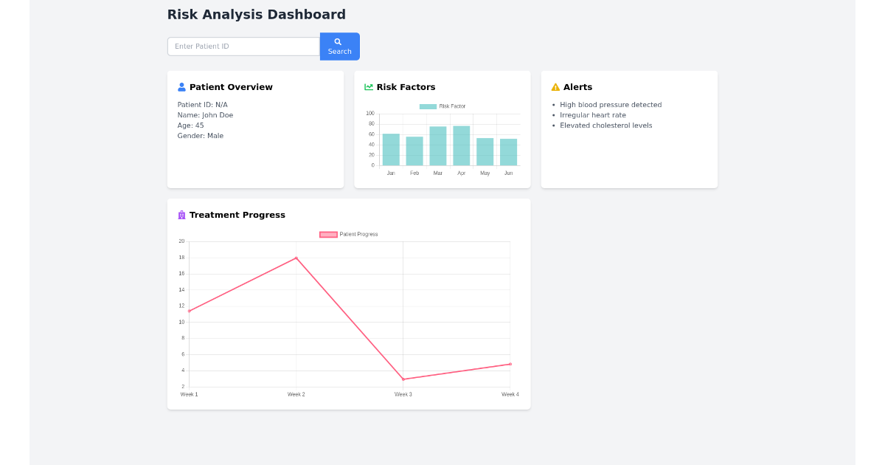The height and width of the screenshot is (465, 885).
Task: Click the pink Patient Progress legend swatch
Action: coord(327,234)
